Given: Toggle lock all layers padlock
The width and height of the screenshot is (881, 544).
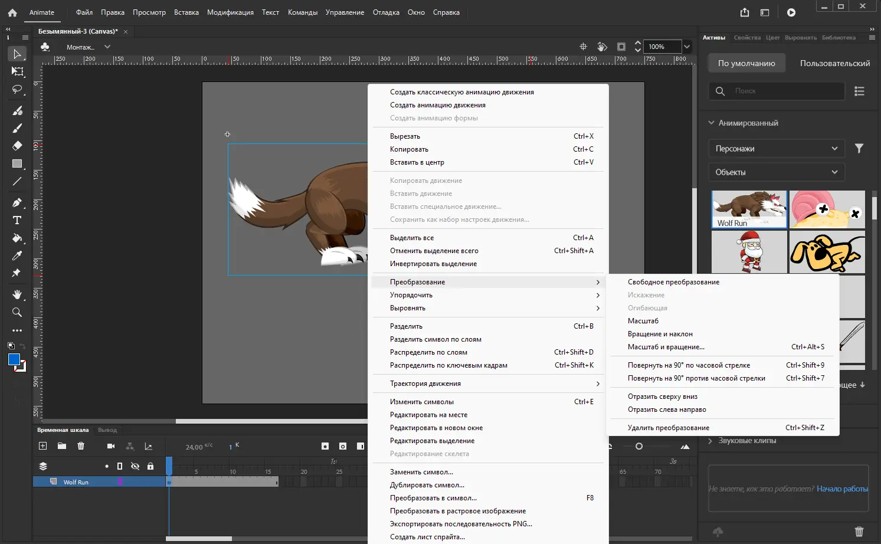Looking at the screenshot, I should pyautogui.click(x=150, y=466).
